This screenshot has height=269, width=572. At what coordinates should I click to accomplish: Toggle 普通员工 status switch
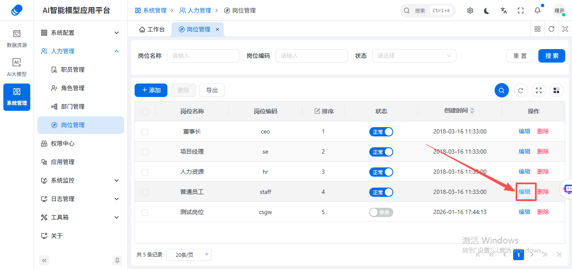pyautogui.click(x=381, y=192)
